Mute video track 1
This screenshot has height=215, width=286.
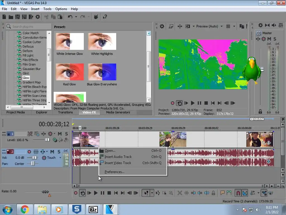click(x=60, y=134)
